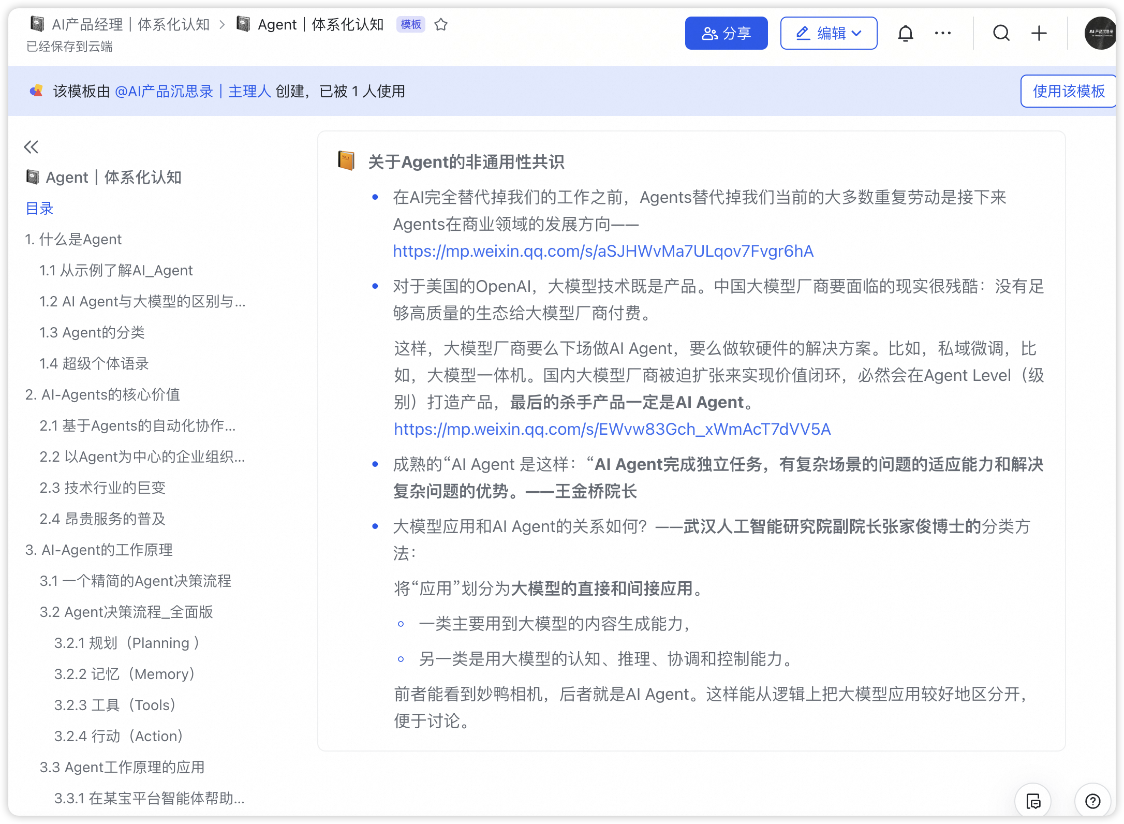Open the 编辑 edit mode dropdown
This screenshot has height=824, width=1124.
829,34
